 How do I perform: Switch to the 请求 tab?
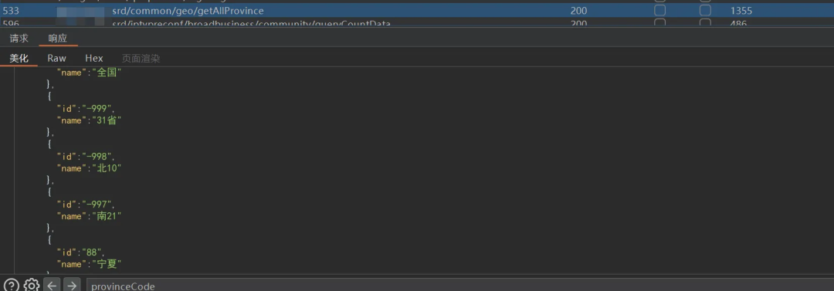(19, 39)
